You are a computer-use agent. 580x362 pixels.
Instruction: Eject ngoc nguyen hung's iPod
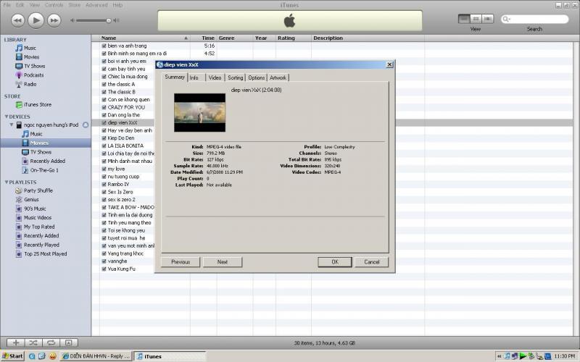coord(86,125)
